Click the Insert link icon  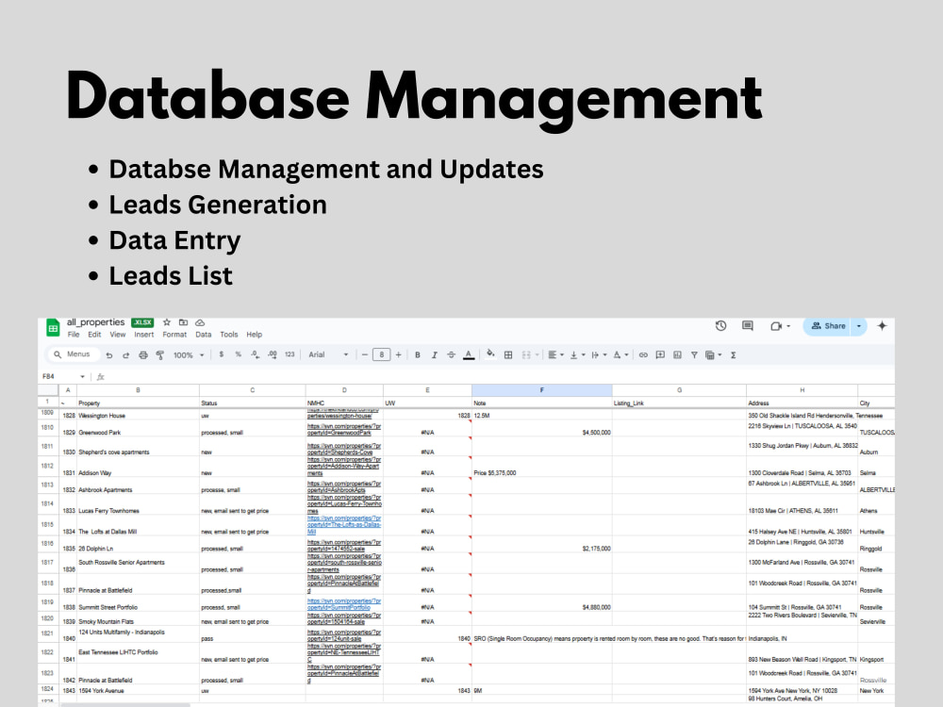[x=643, y=355]
